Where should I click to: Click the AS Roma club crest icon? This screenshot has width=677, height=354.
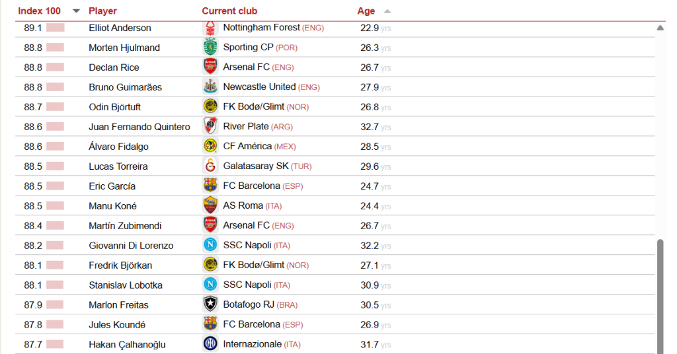click(x=210, y=206)
